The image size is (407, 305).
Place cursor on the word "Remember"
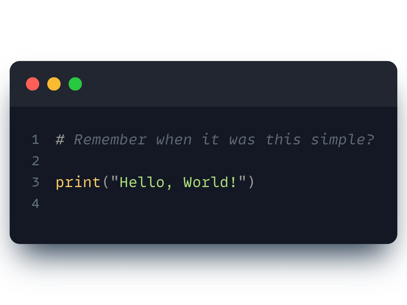click(x=110, y=140)
